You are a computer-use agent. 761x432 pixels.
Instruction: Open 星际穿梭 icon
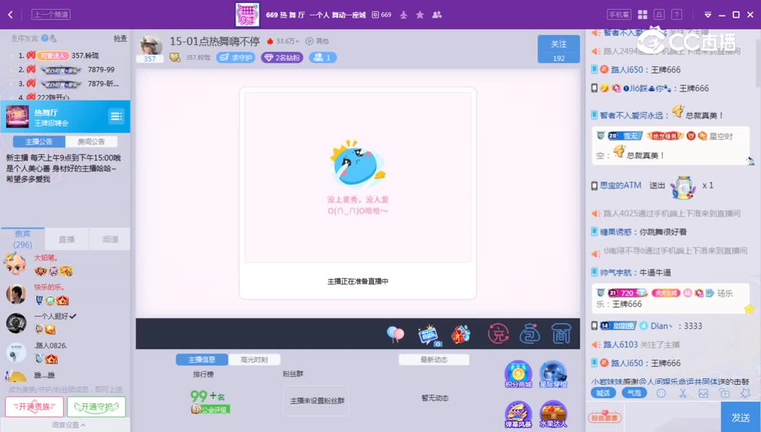click(x=553, y=375)
